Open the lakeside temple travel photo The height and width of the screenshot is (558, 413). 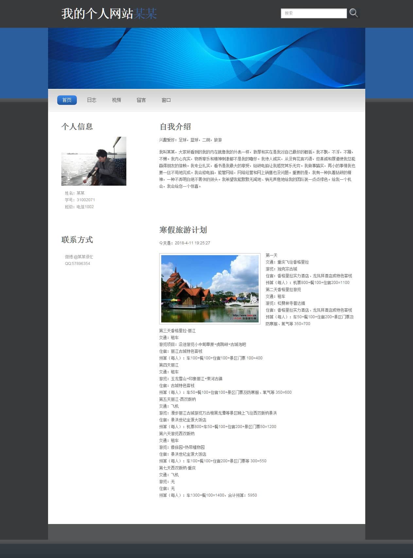[x=210, y=288]
